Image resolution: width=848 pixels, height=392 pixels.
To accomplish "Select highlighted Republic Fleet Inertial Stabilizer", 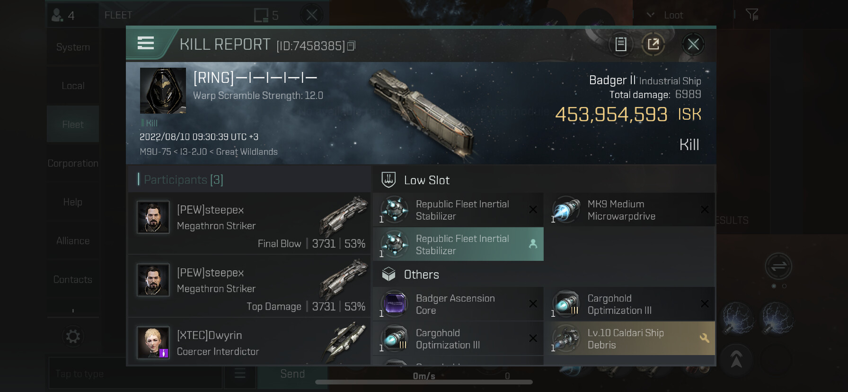I will coord(458,244).
